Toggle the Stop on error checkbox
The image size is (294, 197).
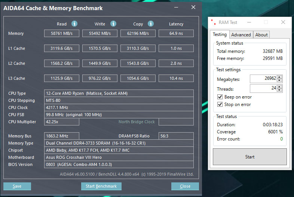(220, 104)
